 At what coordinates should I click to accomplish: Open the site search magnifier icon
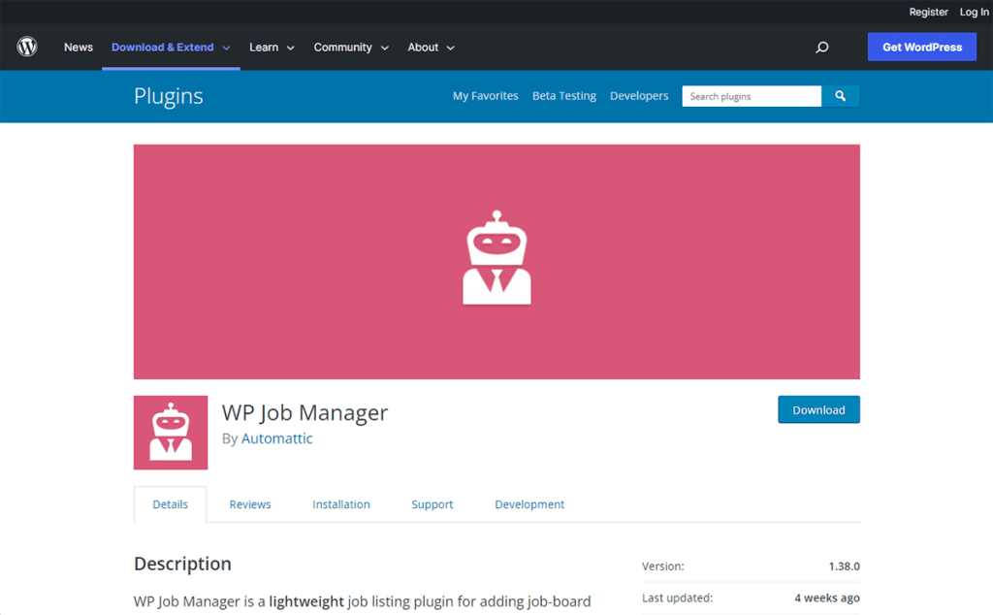click(x=822, y=47)
